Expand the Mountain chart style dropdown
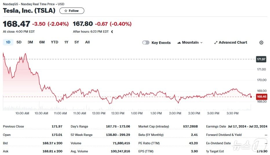This screenshot has width=270, height=155. click(x=201, y=43)
